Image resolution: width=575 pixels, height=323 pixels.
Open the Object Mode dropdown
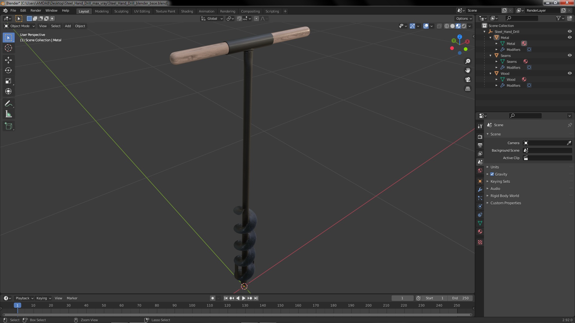pyautogui.click(x=19, y=26)
